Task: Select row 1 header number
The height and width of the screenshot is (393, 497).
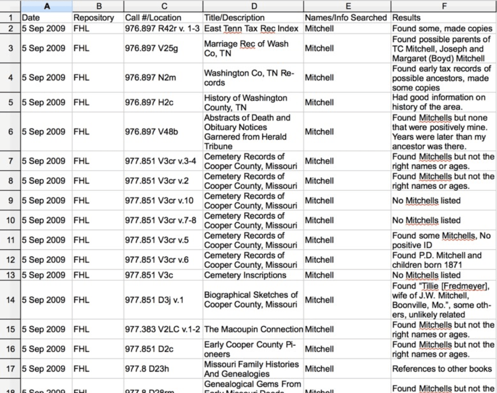Action: coord(10,17)
